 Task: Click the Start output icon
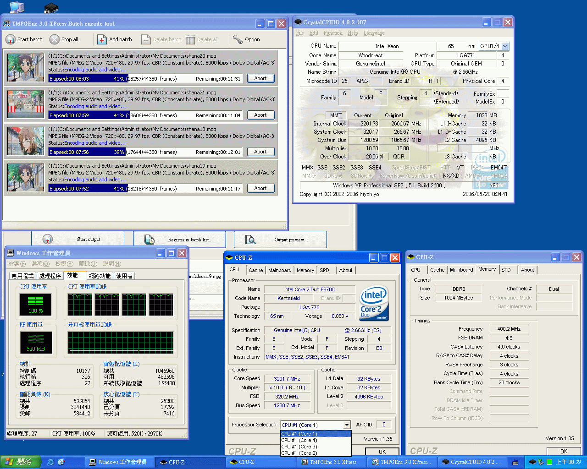click(x=48, y=240)
